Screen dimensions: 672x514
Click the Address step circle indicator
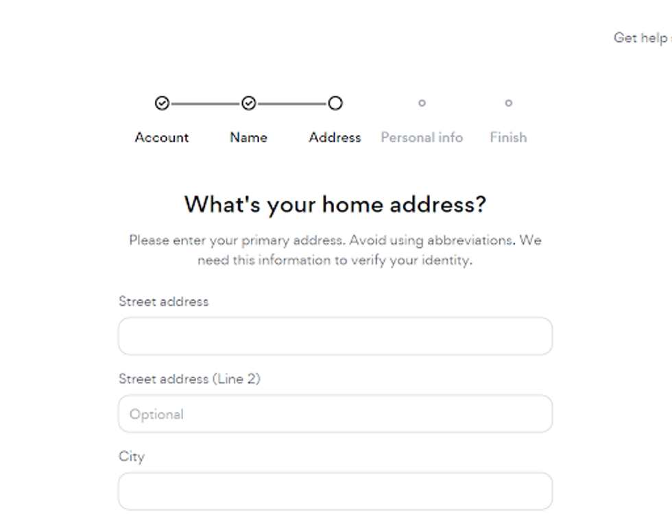[x=335, y=103]
